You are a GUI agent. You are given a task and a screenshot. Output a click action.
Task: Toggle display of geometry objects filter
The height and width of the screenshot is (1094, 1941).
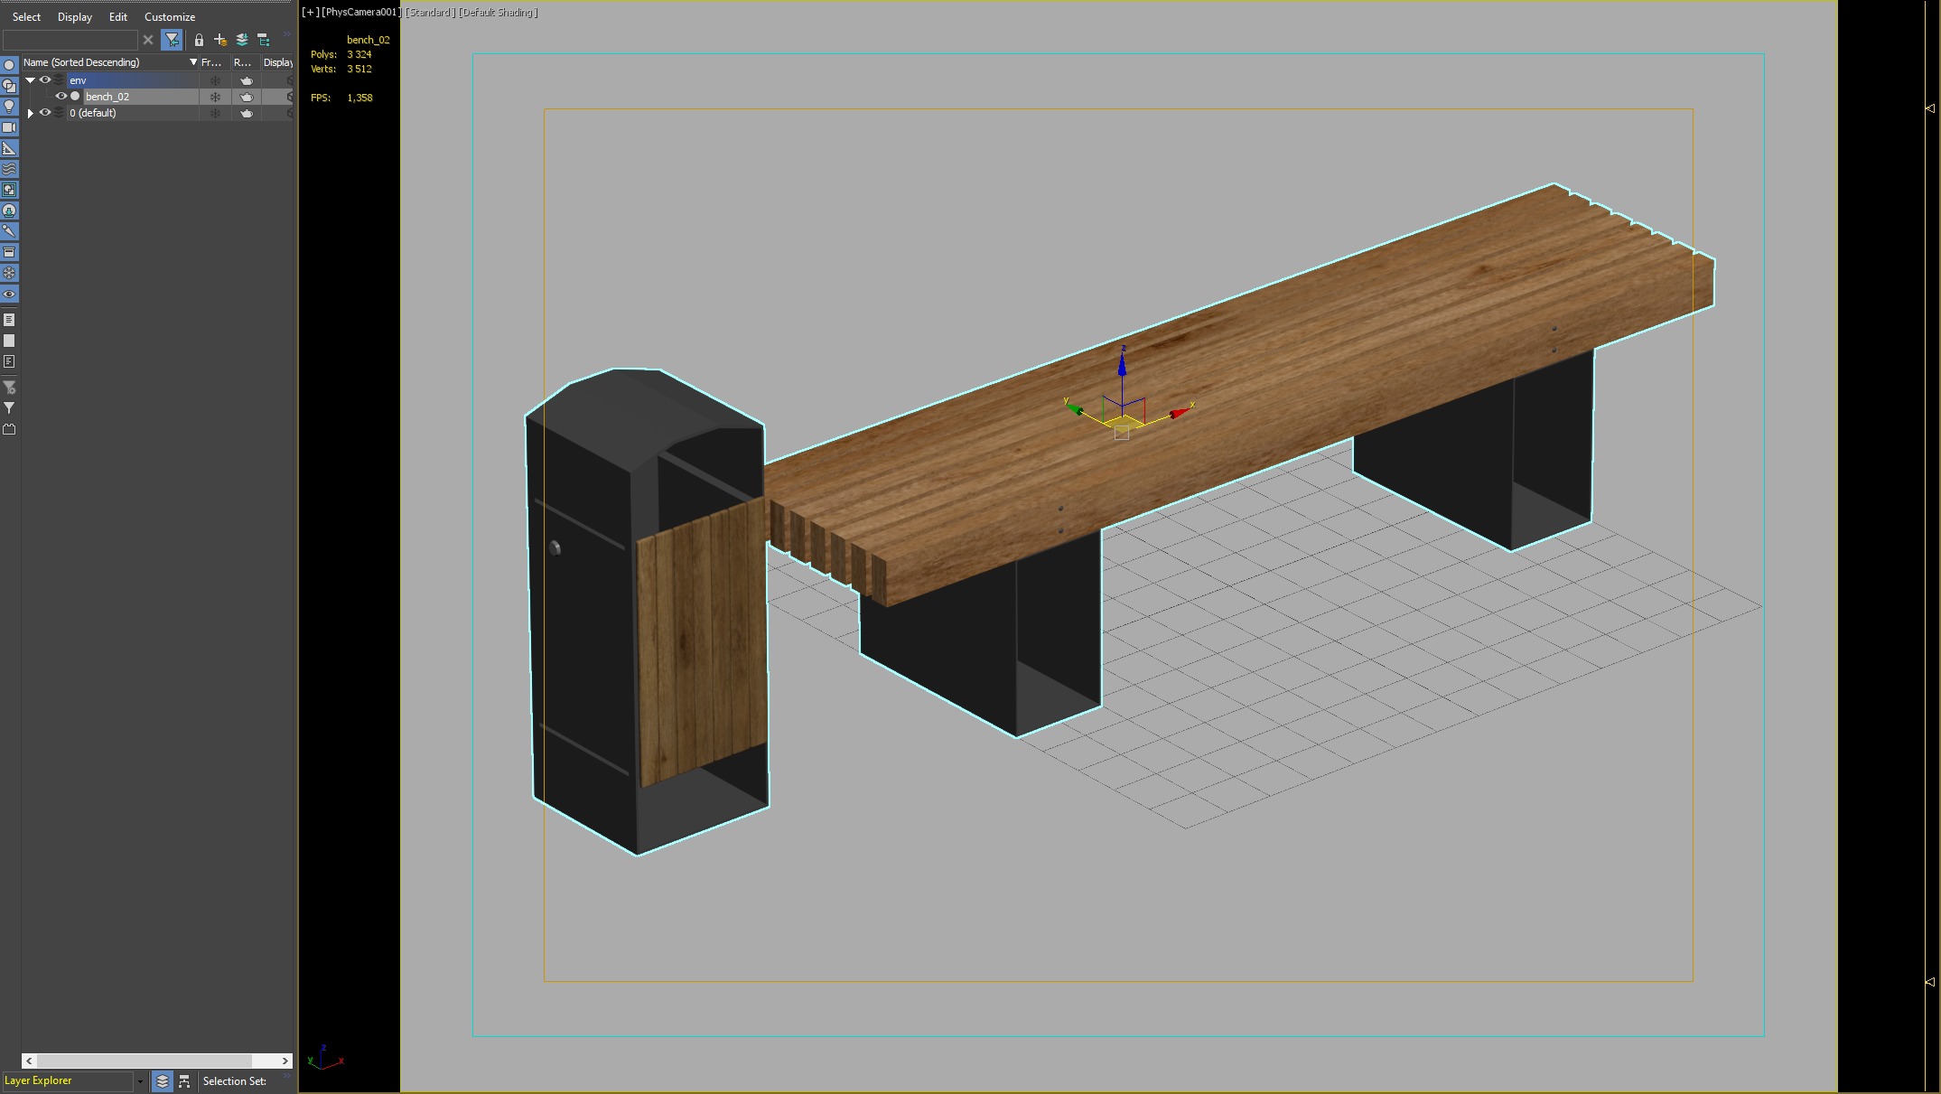(x=9, y=65)
